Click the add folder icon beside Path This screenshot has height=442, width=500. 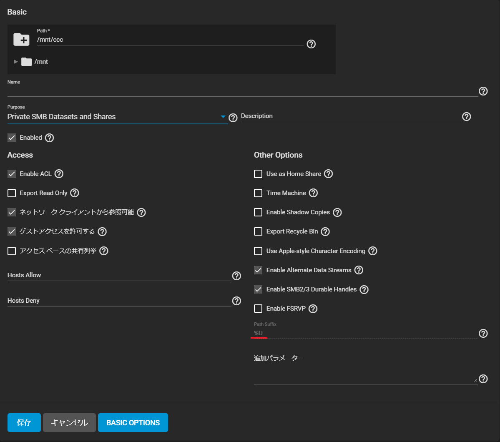[x=21, y=40]
